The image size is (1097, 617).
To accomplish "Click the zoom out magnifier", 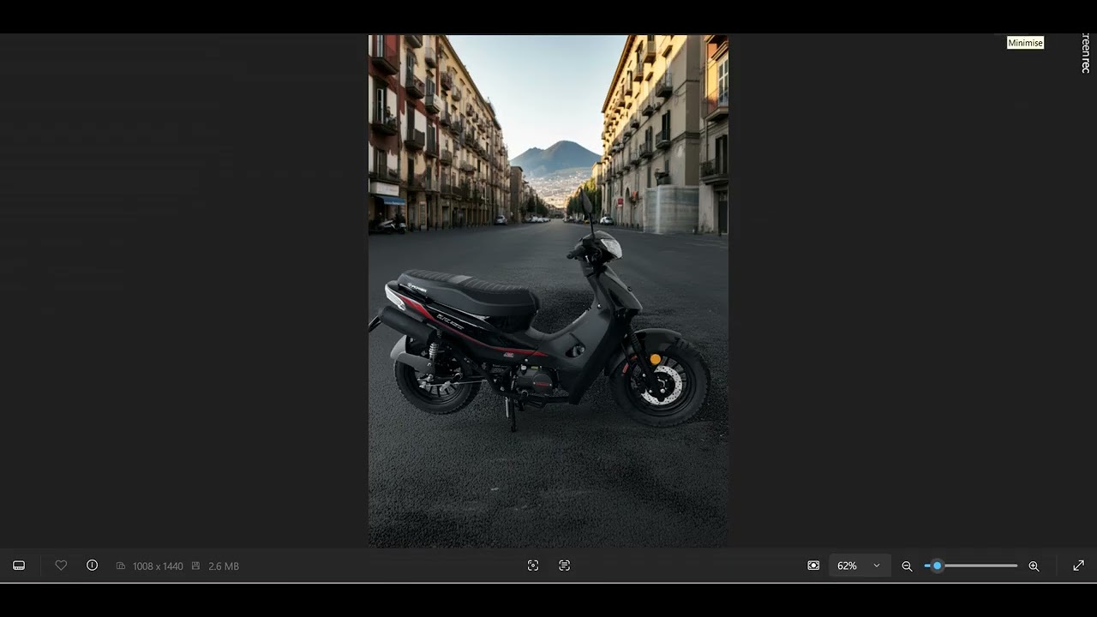I will click(907, 566).
